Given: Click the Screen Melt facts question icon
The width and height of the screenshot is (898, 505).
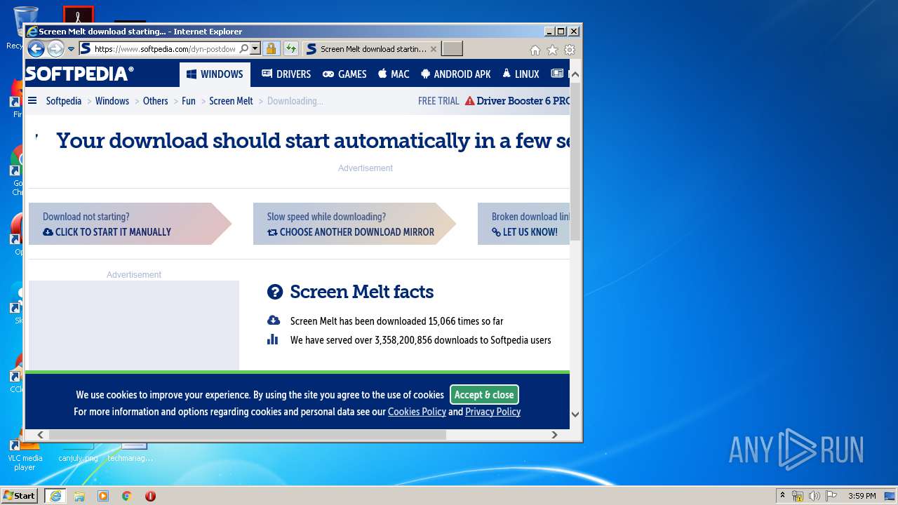Looking at the screenshot, I should [x=275, y=292].
